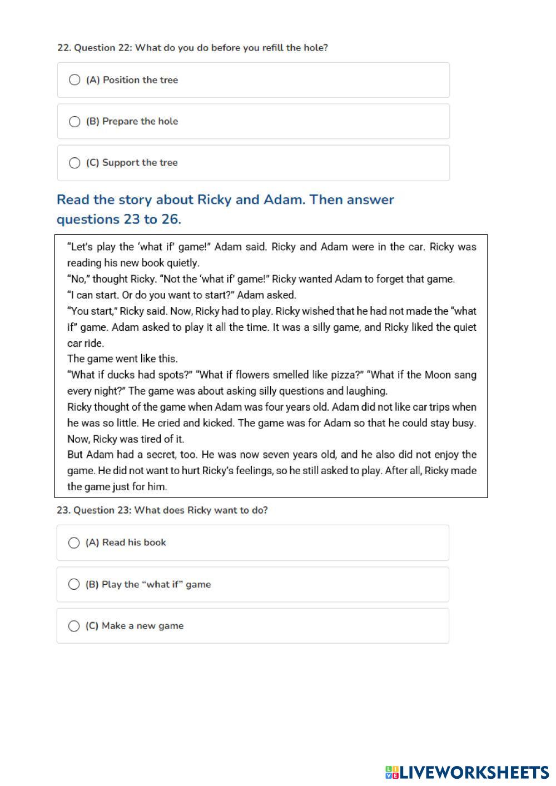This screenshot has width=556, height=786.
Task: Click the "(C) Support the tree" answer label
Action: click(132, 163)
